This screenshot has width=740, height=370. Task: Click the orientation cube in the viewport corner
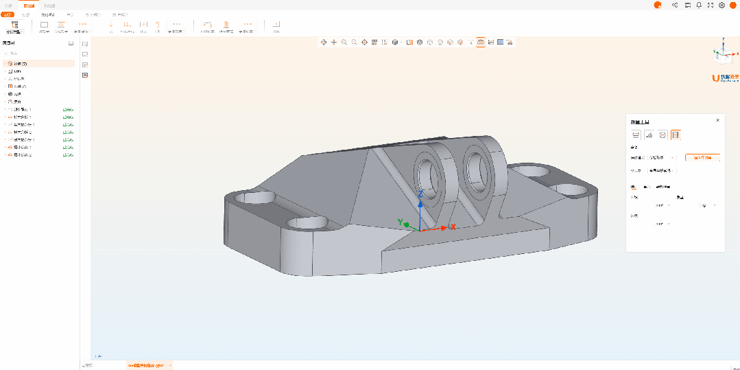pyautogui.click(x=722, y=54)
